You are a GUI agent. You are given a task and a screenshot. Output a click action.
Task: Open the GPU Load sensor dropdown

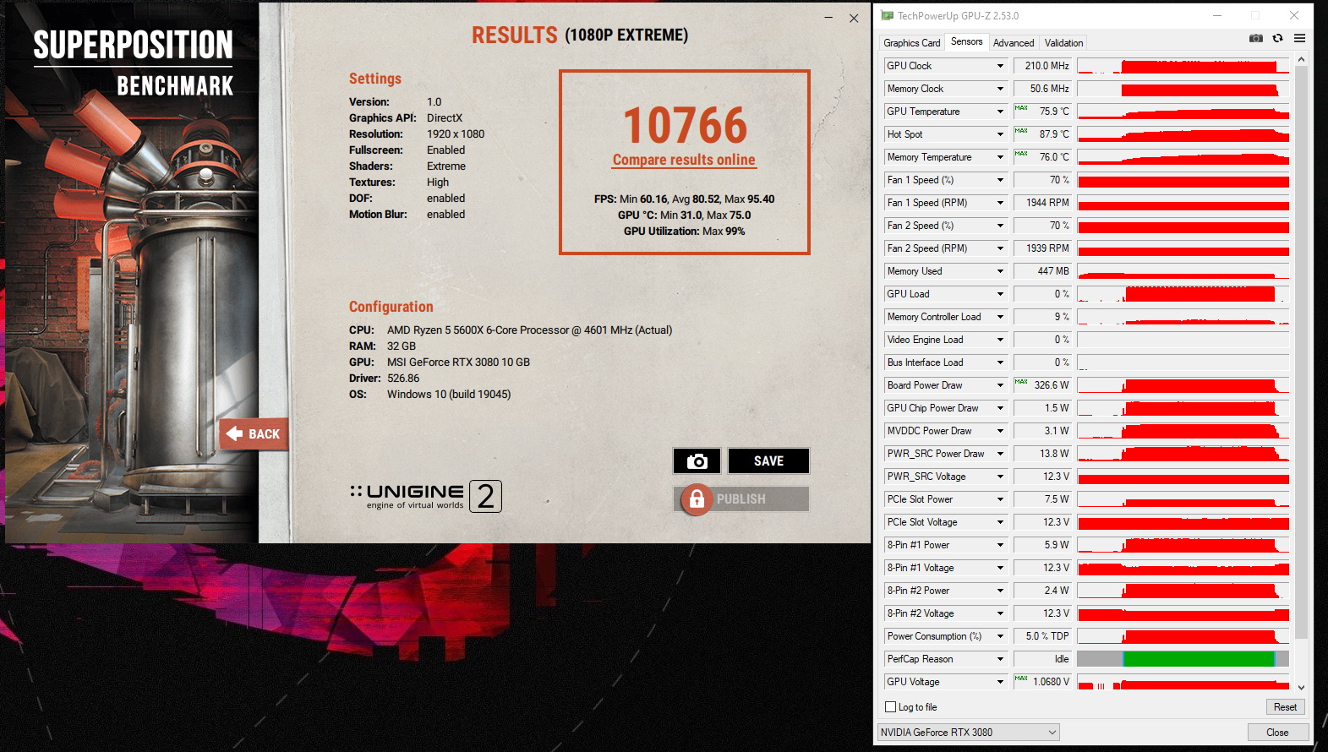coord(1000,294)
